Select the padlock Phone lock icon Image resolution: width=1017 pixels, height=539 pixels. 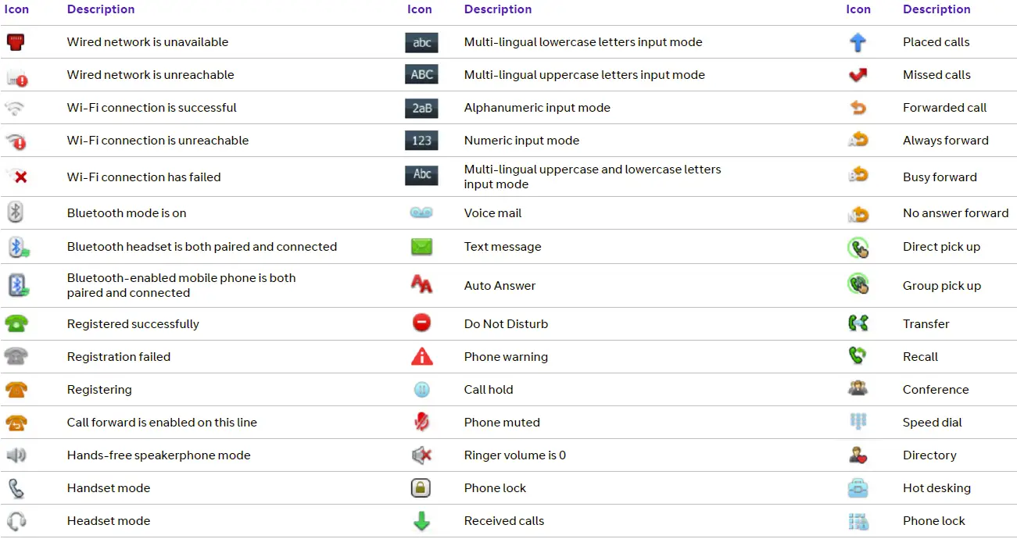[x=421, y=488]
